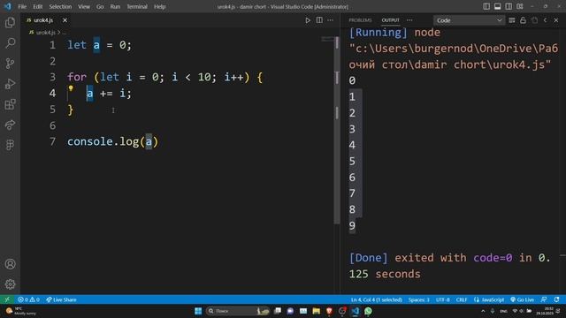Screen dimensions: 566x318
Task: Open editor More Actions ellipsis
Action: (330, 20)
